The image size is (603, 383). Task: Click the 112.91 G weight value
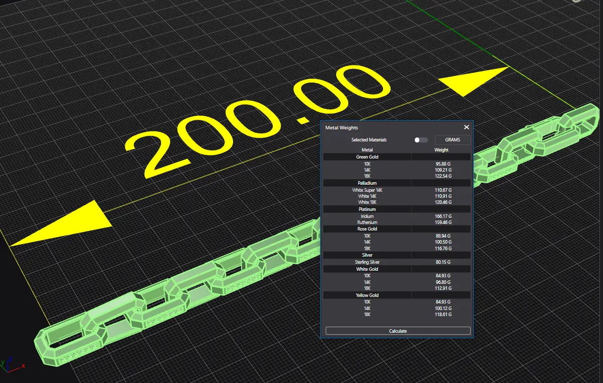pos(443,288)
